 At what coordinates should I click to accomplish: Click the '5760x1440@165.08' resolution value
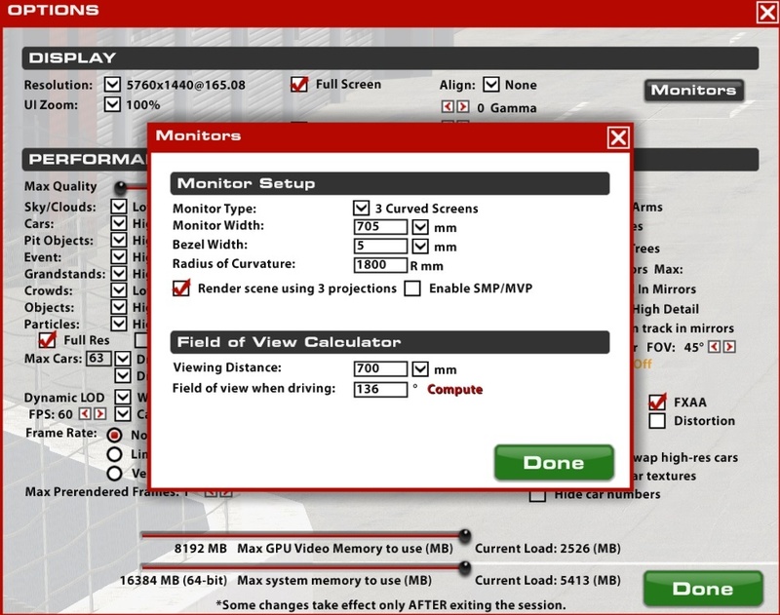tap(186, 85)
